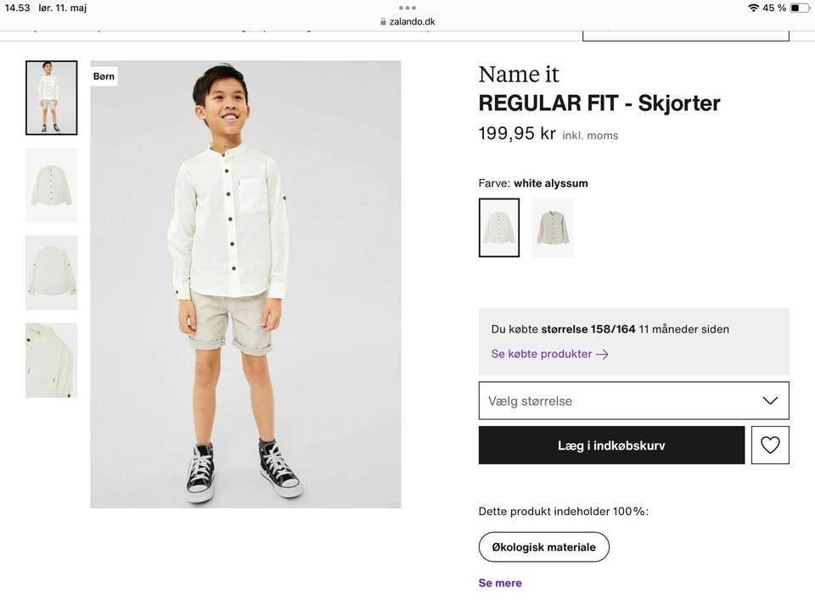Click the Name it brand link

point(519,75)
